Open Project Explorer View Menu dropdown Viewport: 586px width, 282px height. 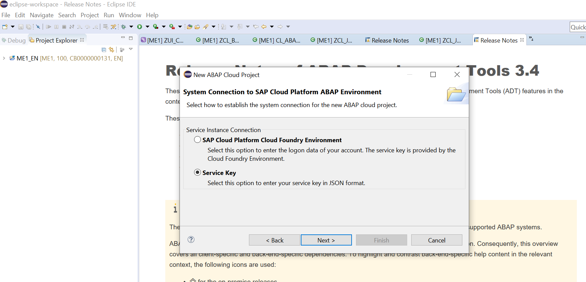coord(131,49)
